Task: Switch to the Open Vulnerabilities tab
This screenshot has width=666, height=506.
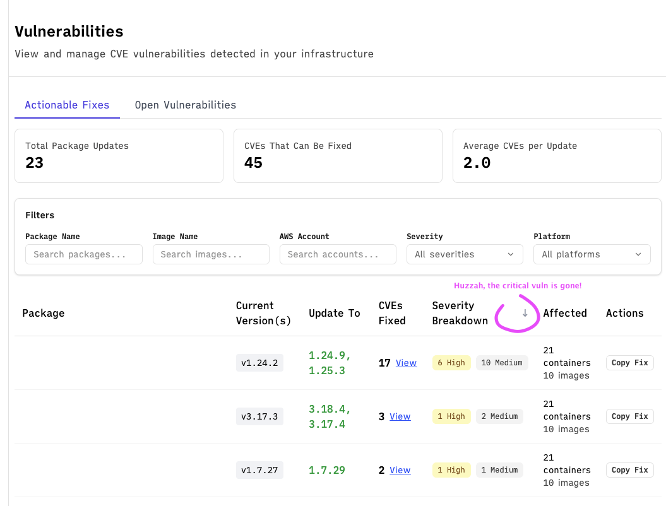Action: click(x=185, y=105)
